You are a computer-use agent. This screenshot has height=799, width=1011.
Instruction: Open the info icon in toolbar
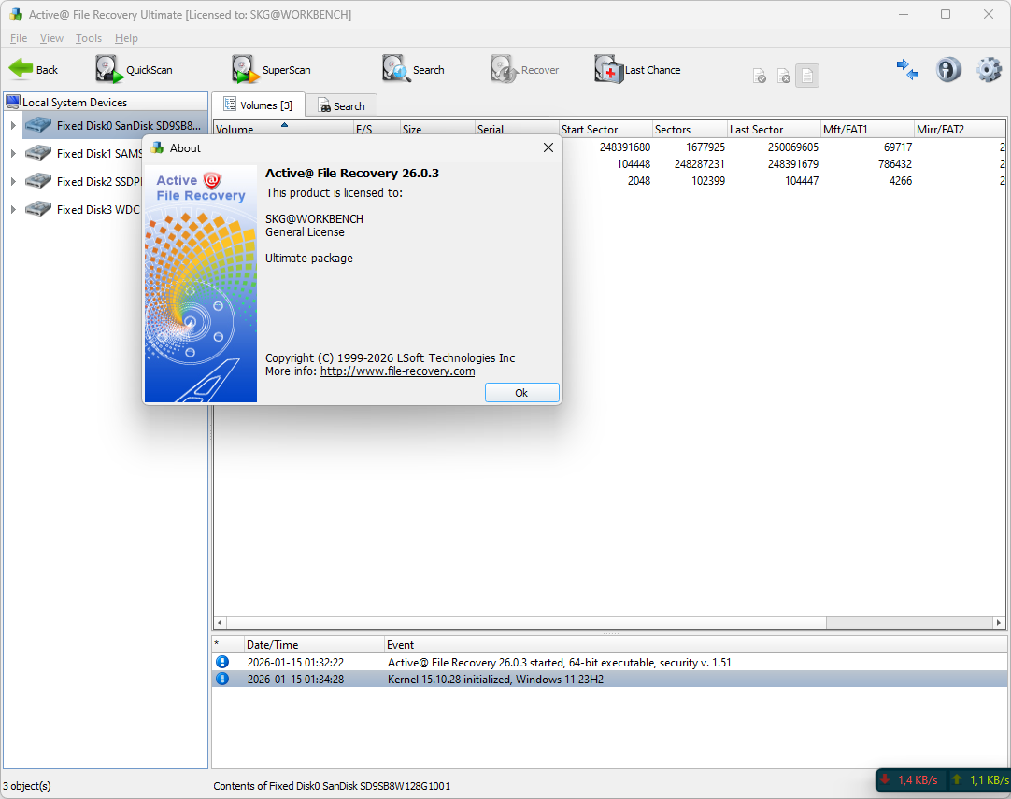(948, 70)
